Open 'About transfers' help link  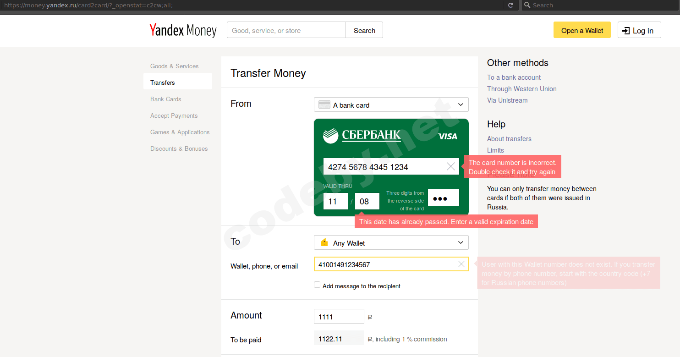[x=510, y=139]
